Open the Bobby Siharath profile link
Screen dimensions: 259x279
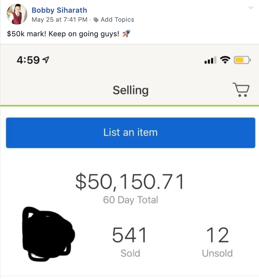59,10
